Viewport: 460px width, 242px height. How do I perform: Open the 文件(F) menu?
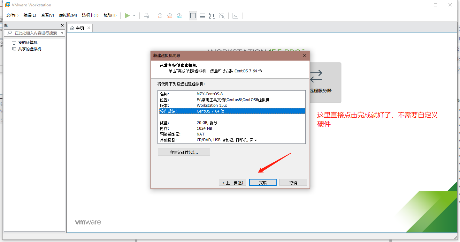click(x=12, y=15)
